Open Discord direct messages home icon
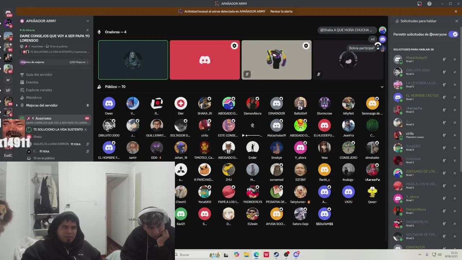Screen dimensions: 462x260 (x=8, y=13)
